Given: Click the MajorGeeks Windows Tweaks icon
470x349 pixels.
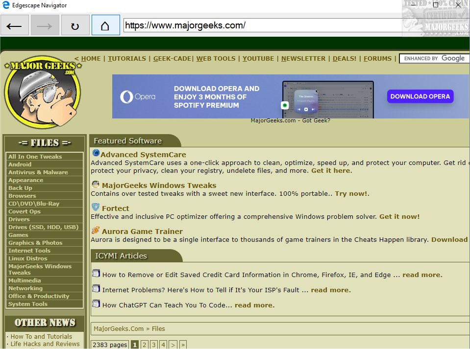Looking at the screenshot, I should 96,184.
